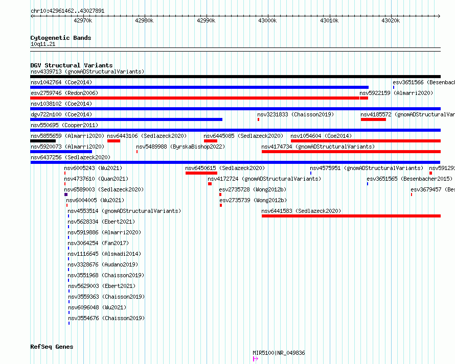Open nsv4553514 gnomAD variant label
The image size is (455, 364).
124,211
